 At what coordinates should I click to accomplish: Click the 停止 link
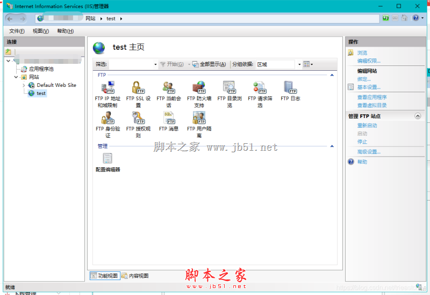pos(362,142)
